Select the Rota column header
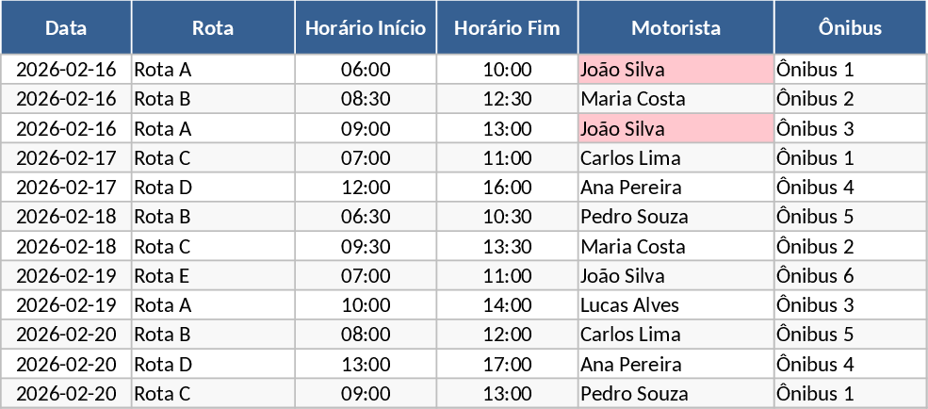The height and width of the screenshot is (409, 928). click(213, 27)
